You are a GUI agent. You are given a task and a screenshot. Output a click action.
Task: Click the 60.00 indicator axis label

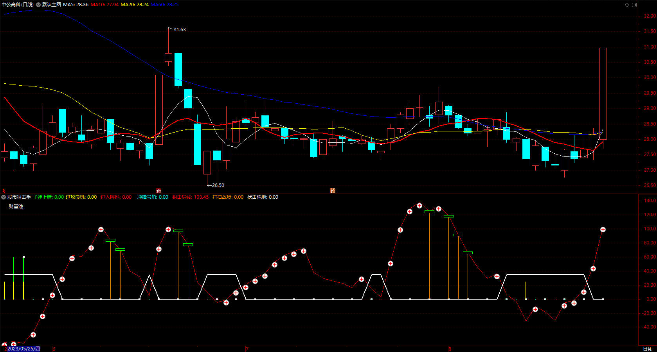click(x=650, y=257)
